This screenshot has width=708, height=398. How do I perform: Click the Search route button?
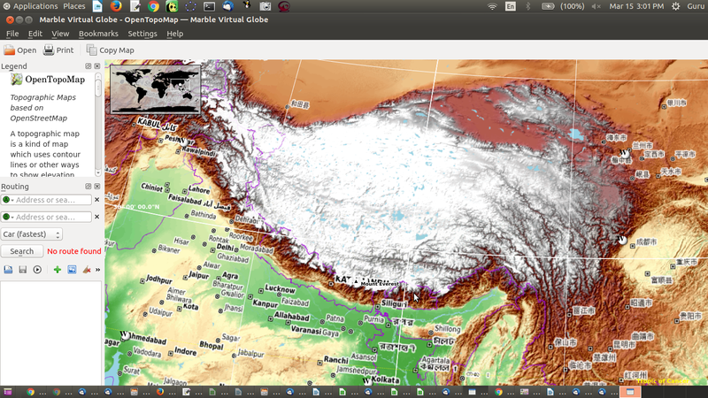click(x=21, y=251)
